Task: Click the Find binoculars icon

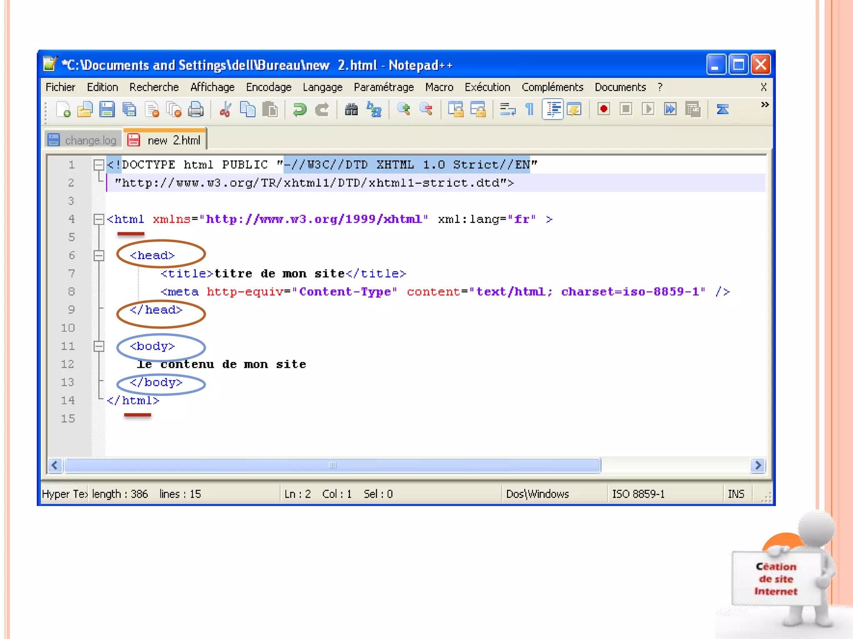Action: pos(351,109)
